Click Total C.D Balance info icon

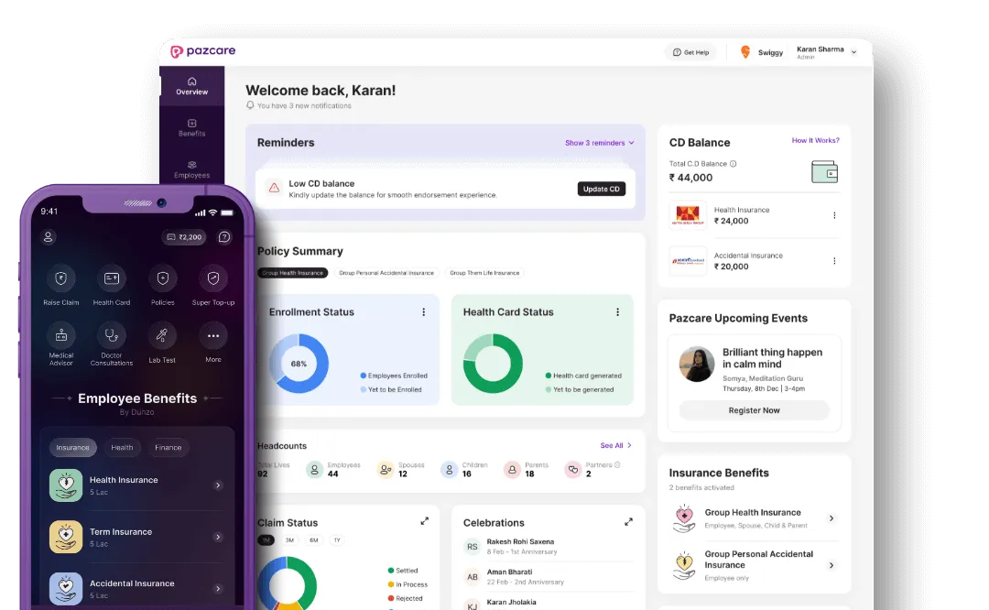point(733,164)
